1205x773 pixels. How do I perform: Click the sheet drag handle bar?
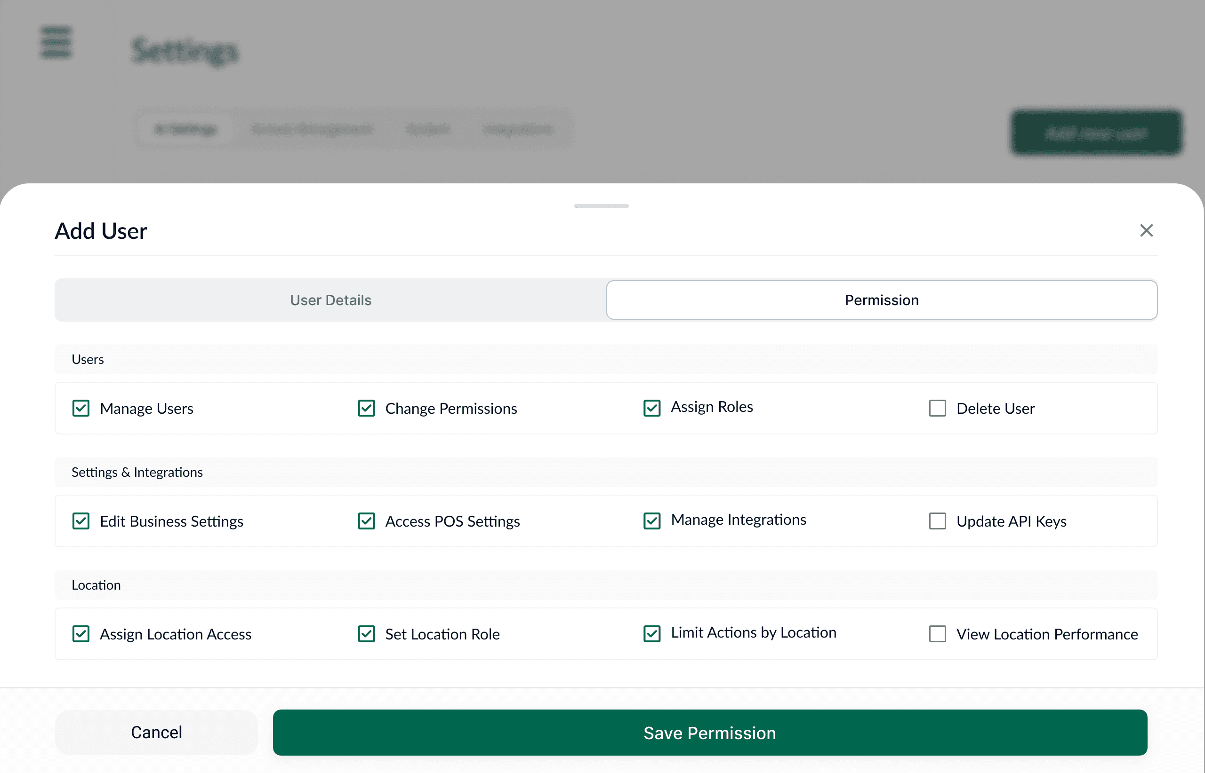pos(601,206)
